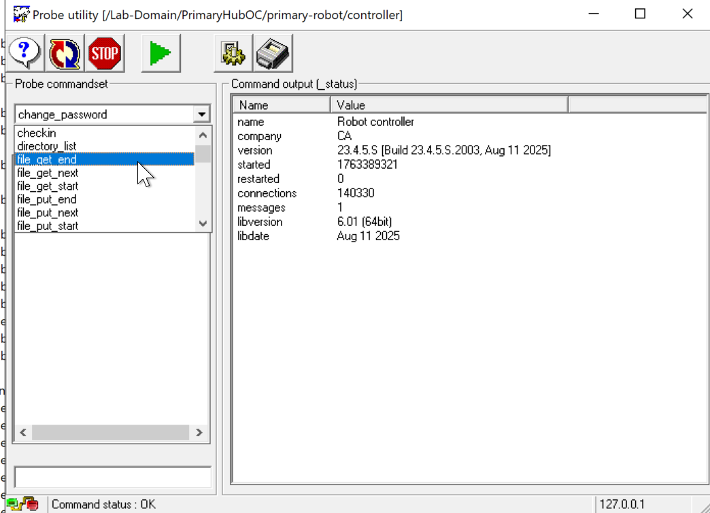Click the Probe utility title bar icon
710x513 pixels.
pyautogui.click(x=21, y=14)
